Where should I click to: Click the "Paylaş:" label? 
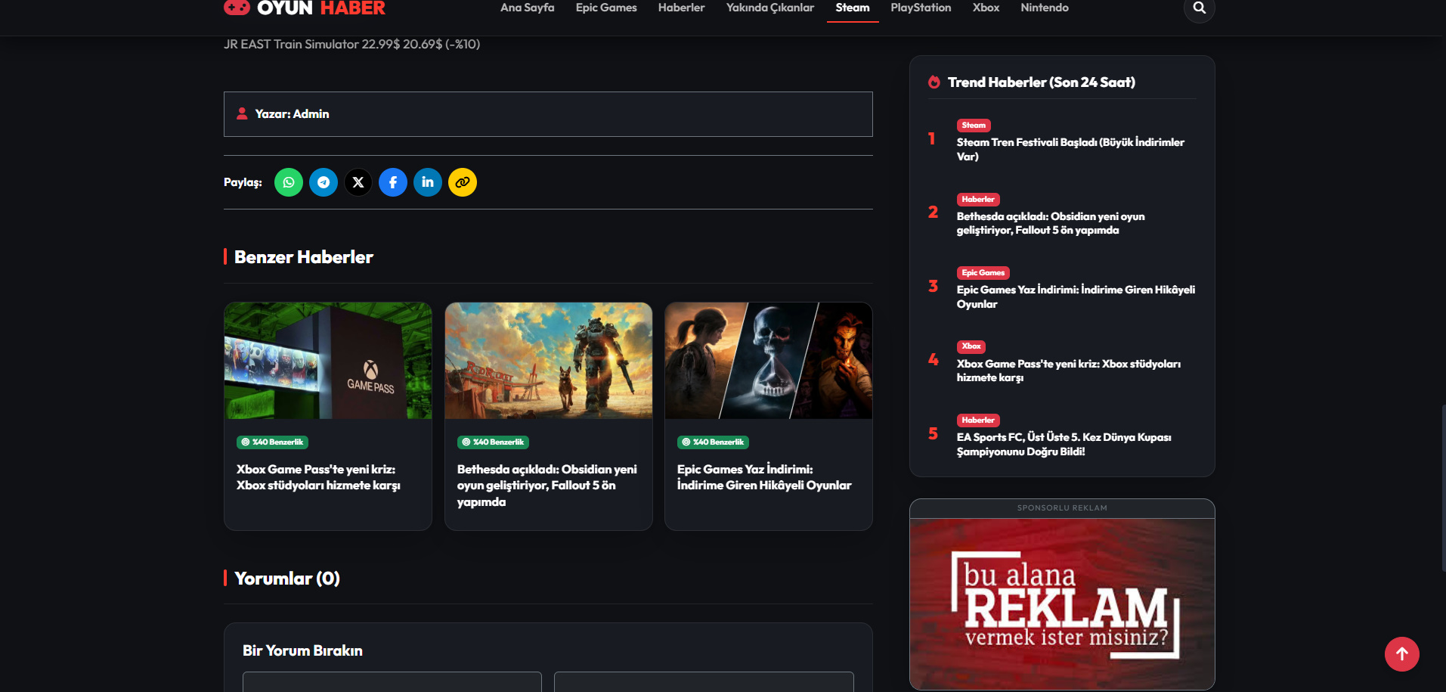point(243,182)
